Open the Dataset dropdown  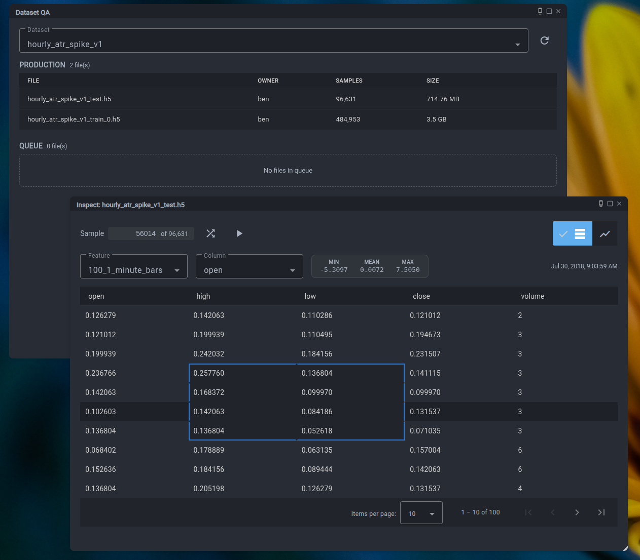(273, 41)
